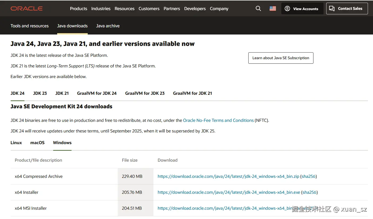Open GraalVM for JDK 21 tab
The width and height of the screenshot is (373, 219).
[192, 93]
